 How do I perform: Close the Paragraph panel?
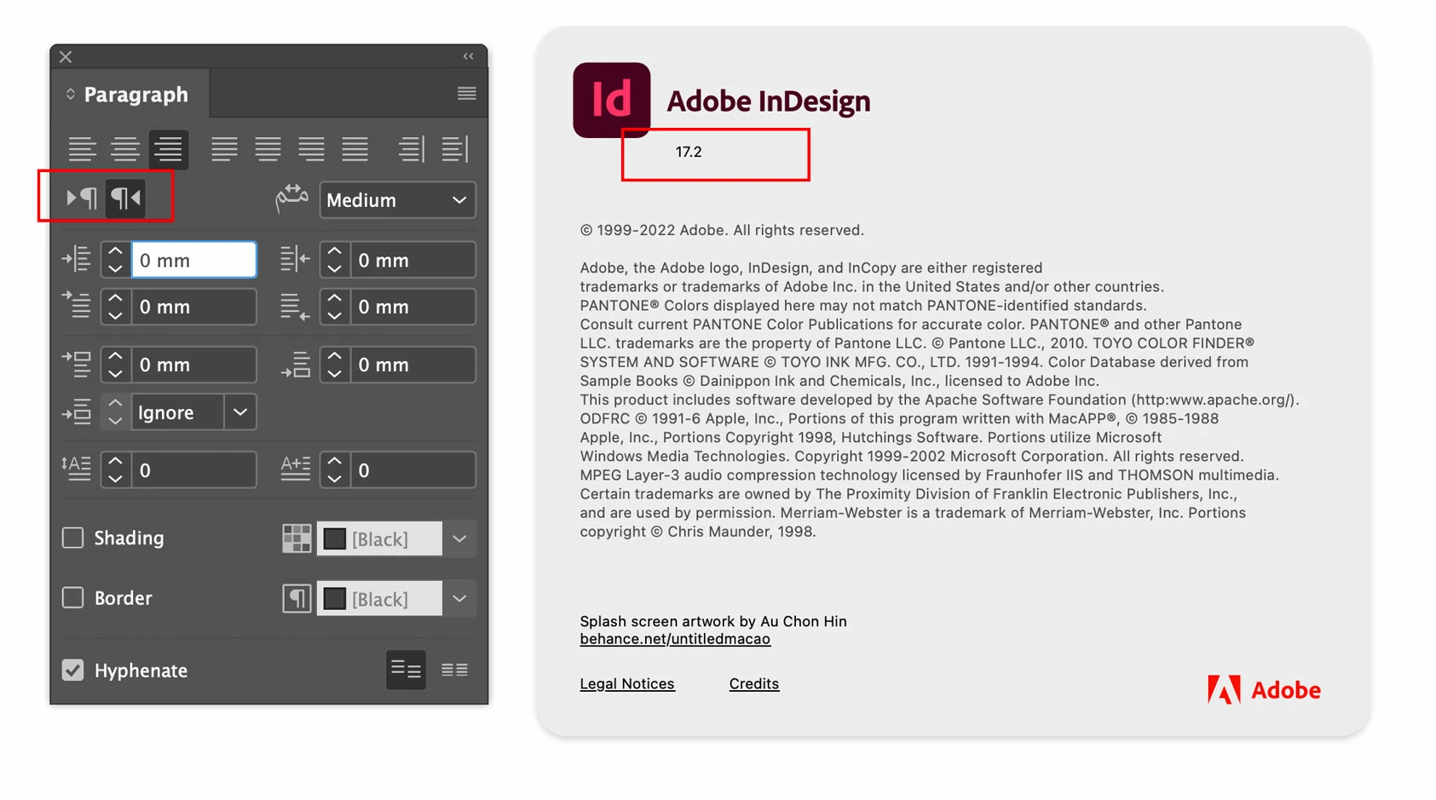66,57
